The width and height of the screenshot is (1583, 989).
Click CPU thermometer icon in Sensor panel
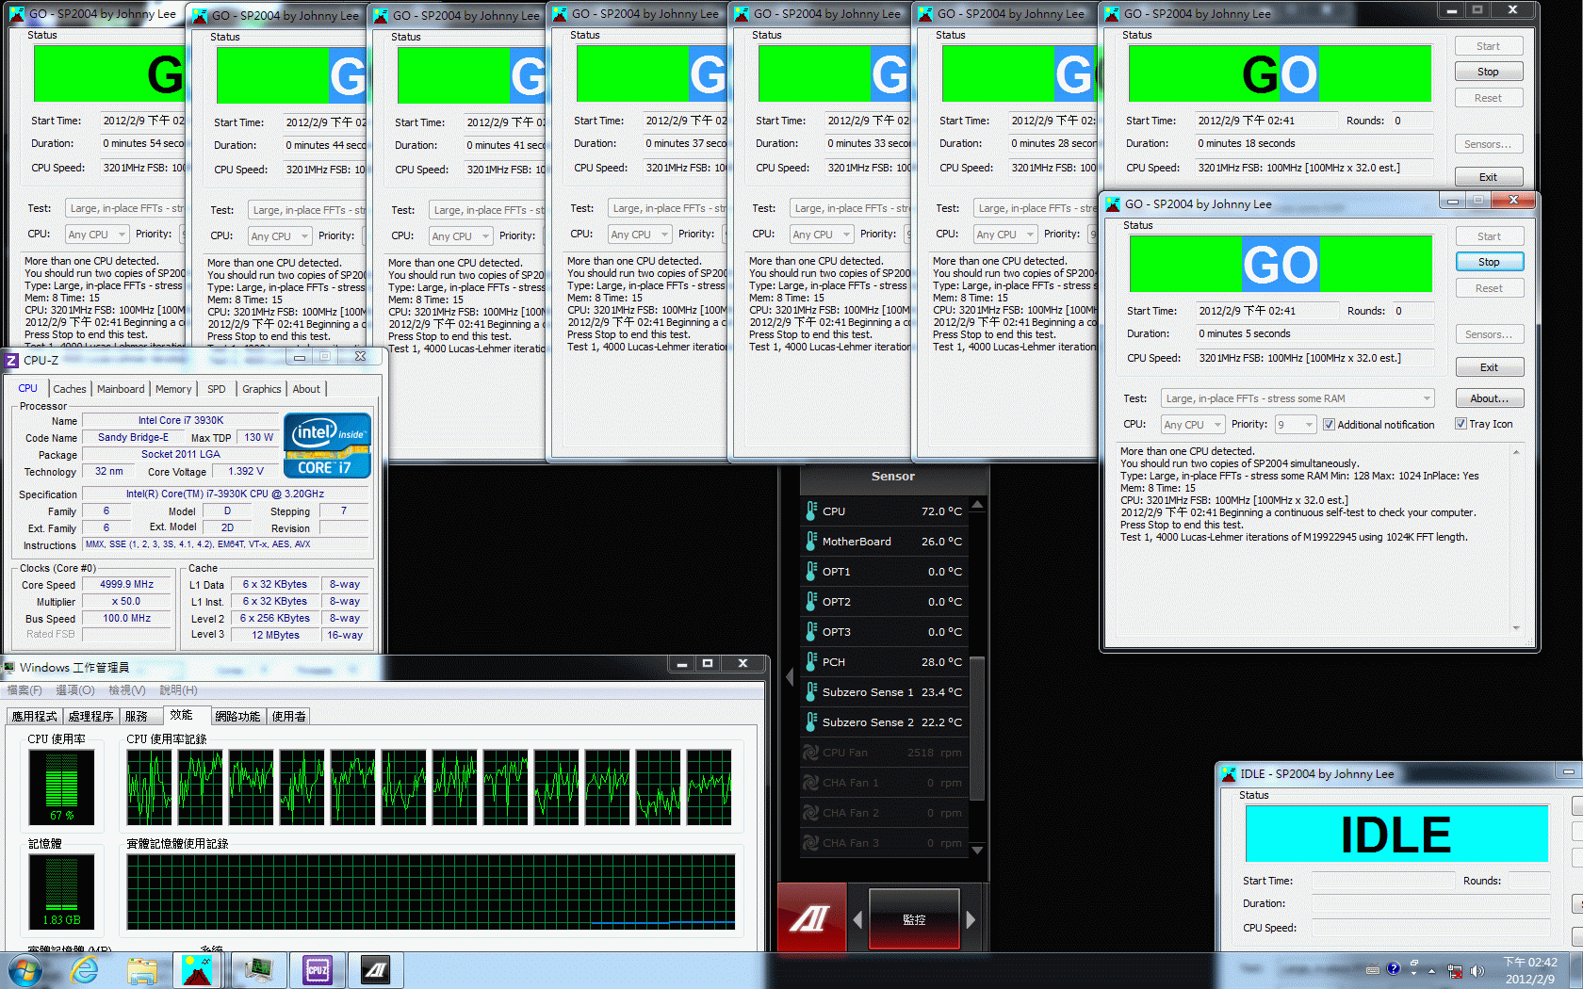pyautogui.click(x=811, y=511)
